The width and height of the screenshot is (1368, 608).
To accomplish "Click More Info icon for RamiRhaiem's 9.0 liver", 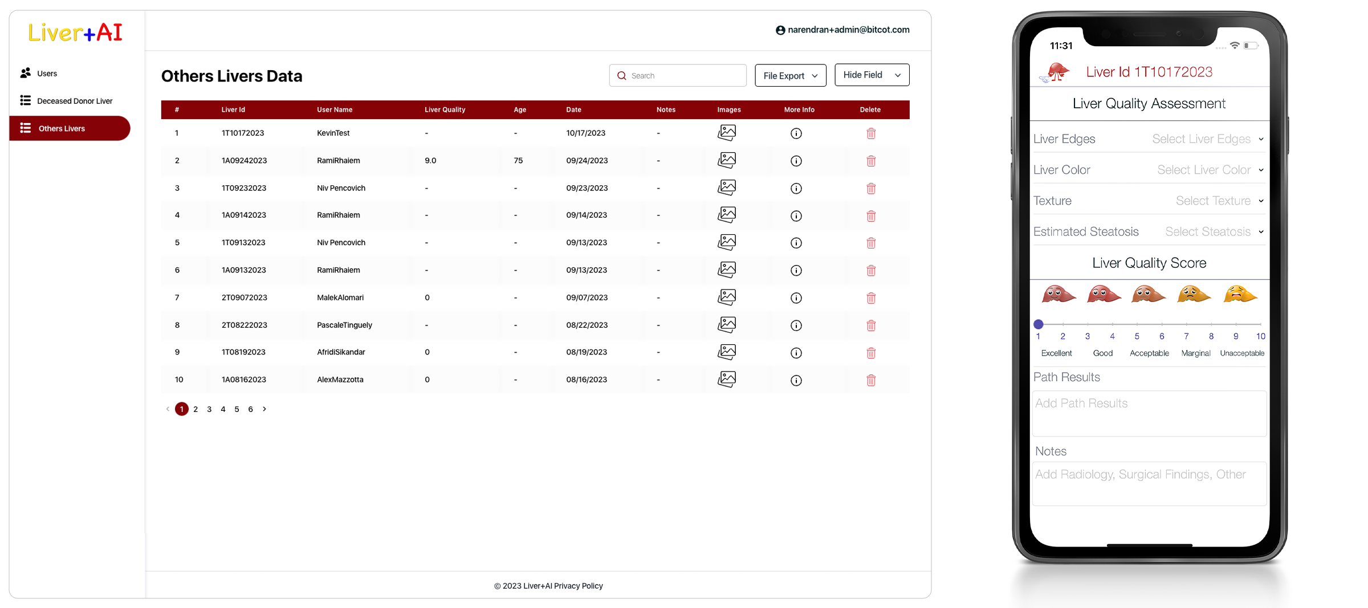I will click(796, 161).
